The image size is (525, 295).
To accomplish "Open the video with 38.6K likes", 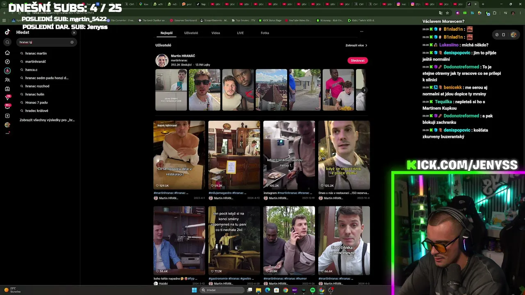I will [x=179, y=241].
